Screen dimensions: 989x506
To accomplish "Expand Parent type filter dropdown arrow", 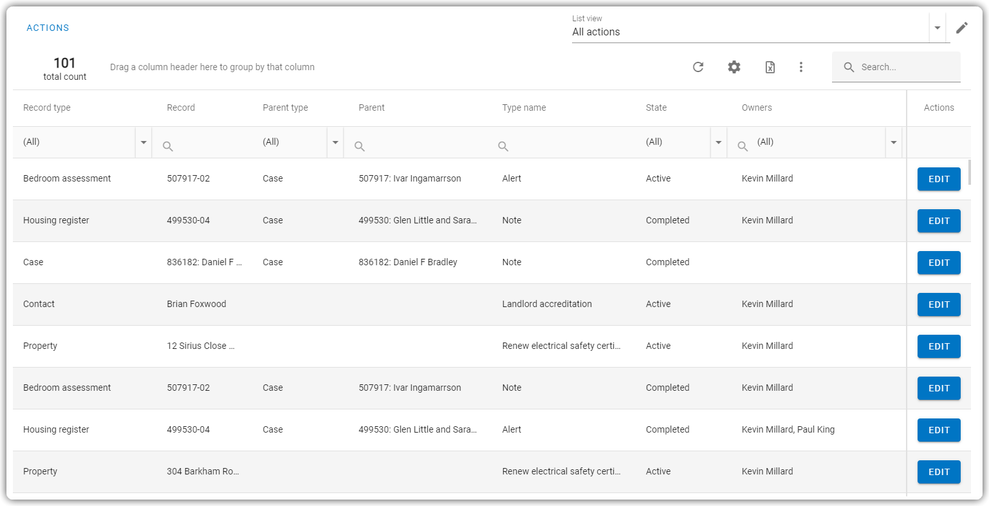I will coord(335,142).
